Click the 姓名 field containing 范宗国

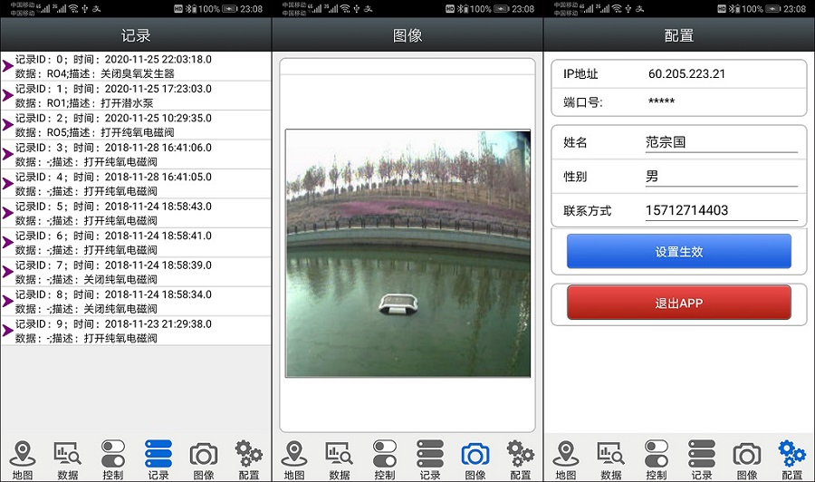(x=720, y=143)
